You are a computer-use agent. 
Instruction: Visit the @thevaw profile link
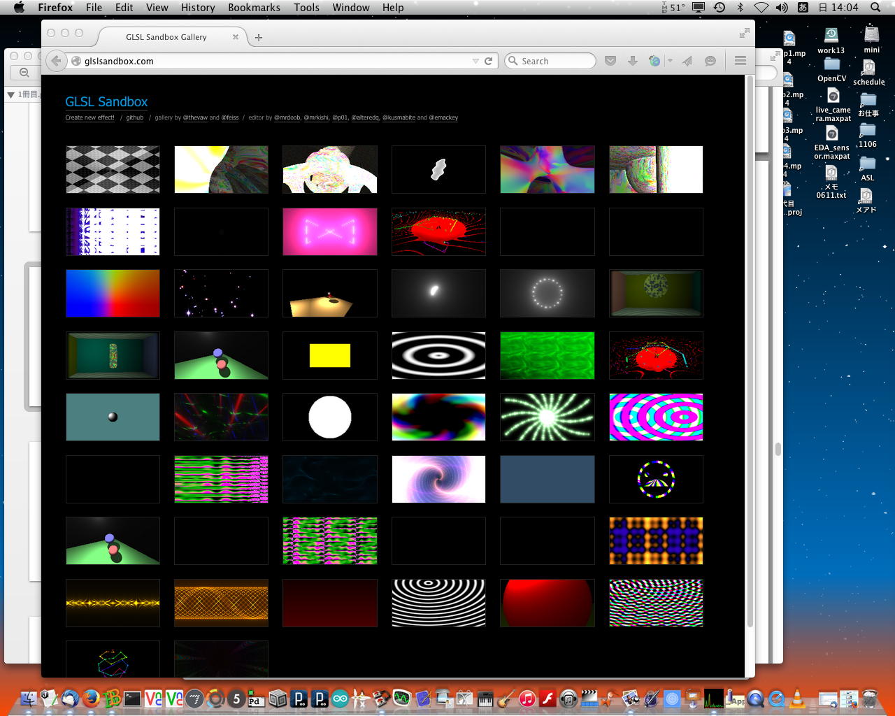coord(195,117)
